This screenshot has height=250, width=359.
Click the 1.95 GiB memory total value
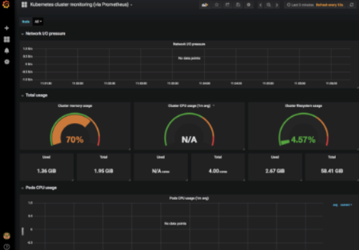tap(103, 171)
